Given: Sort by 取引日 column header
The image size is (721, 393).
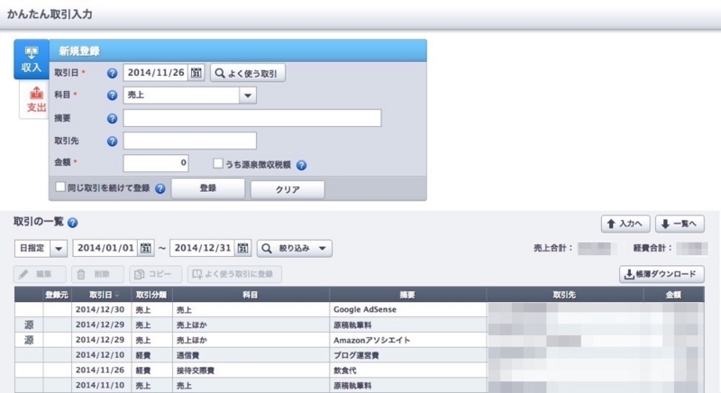Looking at the screenshot, I should [x=101, y=295].
